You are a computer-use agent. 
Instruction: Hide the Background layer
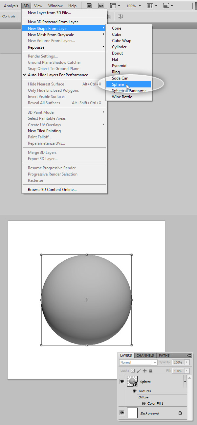pyautogui.click(x=122, y=413)
